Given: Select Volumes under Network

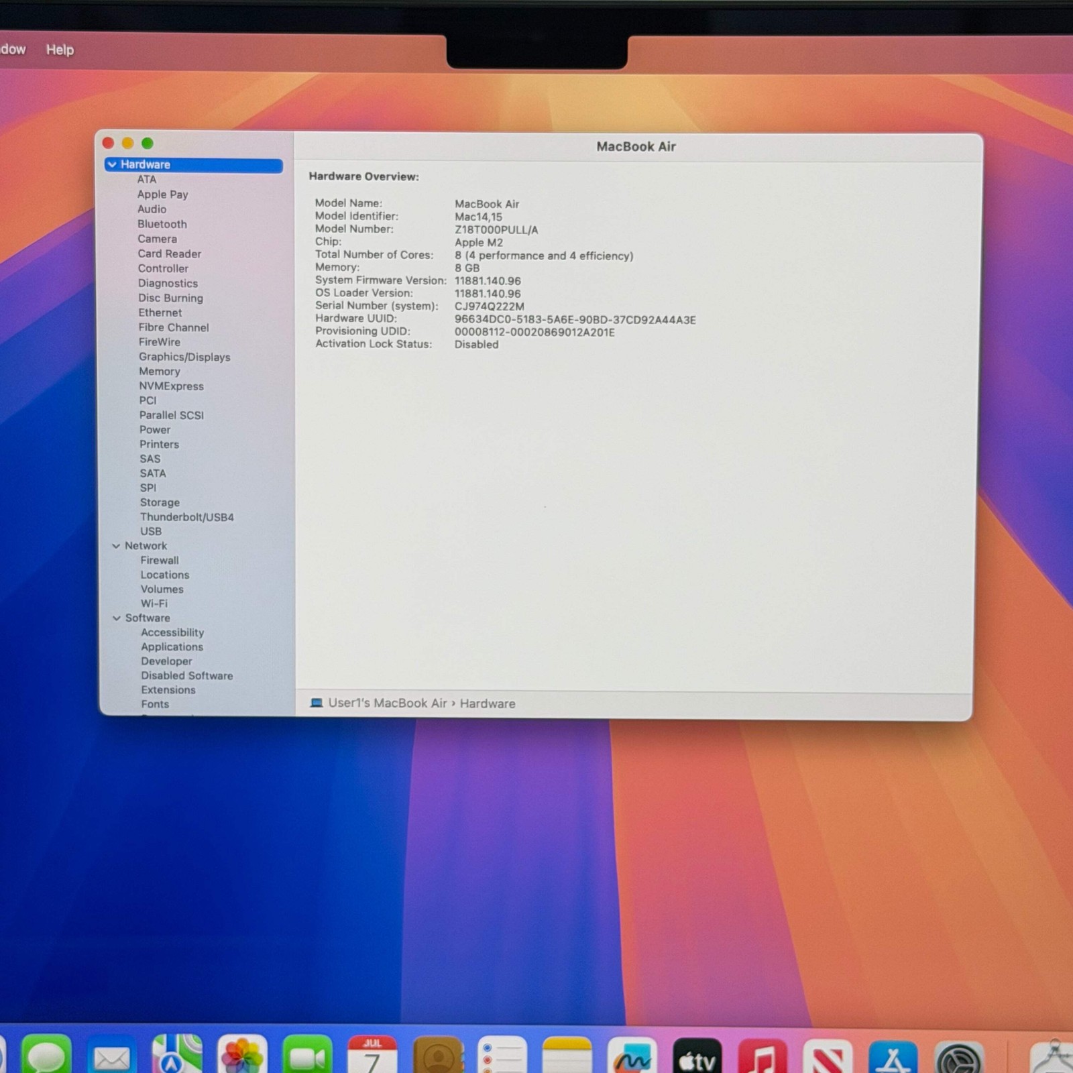Looking at the screenshot, I should pyautogui.click(x=162, y=589).
